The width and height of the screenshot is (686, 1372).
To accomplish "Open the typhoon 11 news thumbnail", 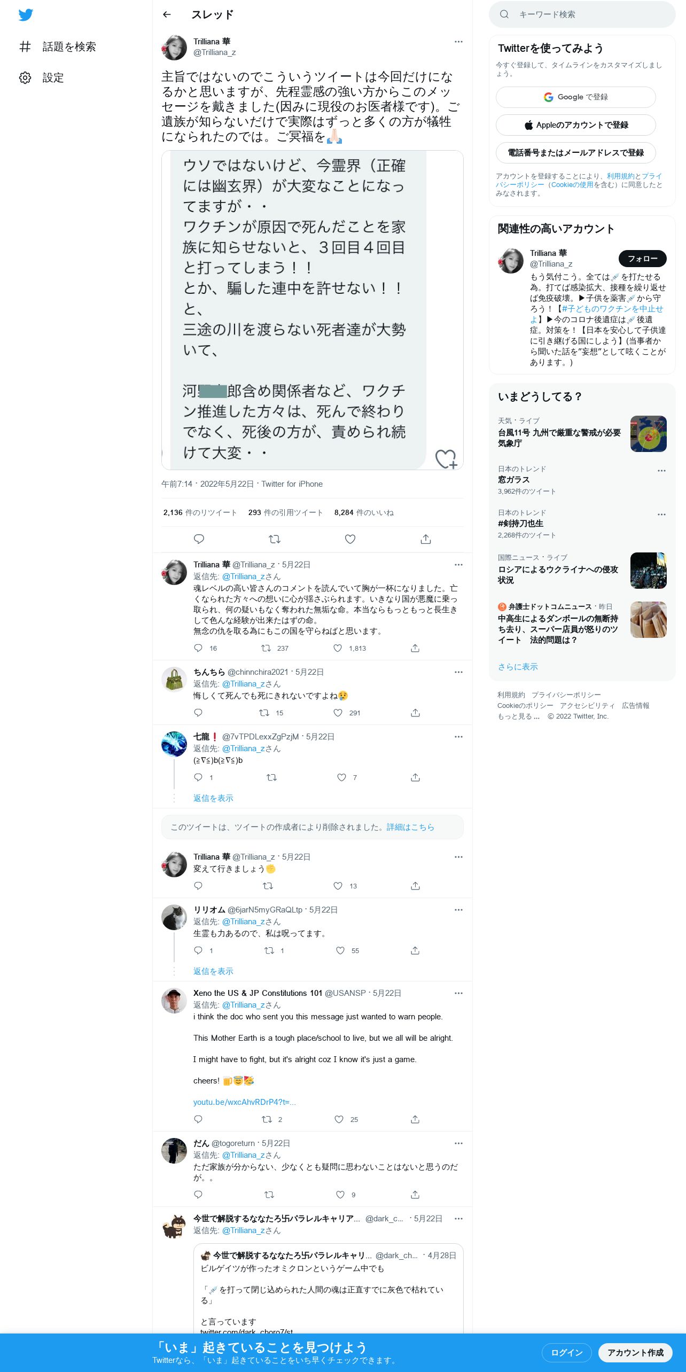I will coord(648,434).
